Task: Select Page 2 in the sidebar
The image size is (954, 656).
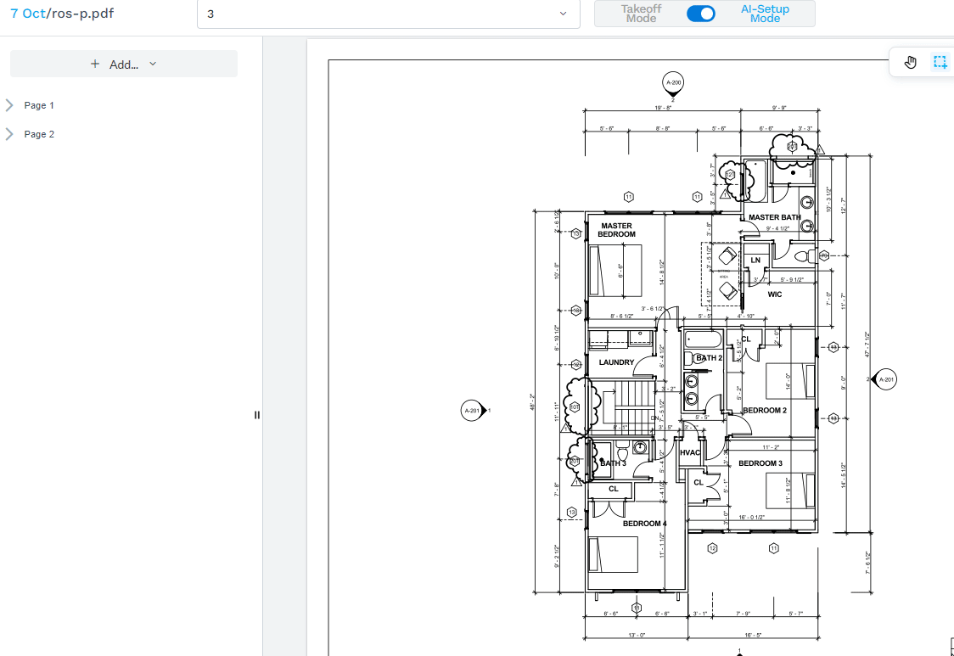Action: point(39,134)
